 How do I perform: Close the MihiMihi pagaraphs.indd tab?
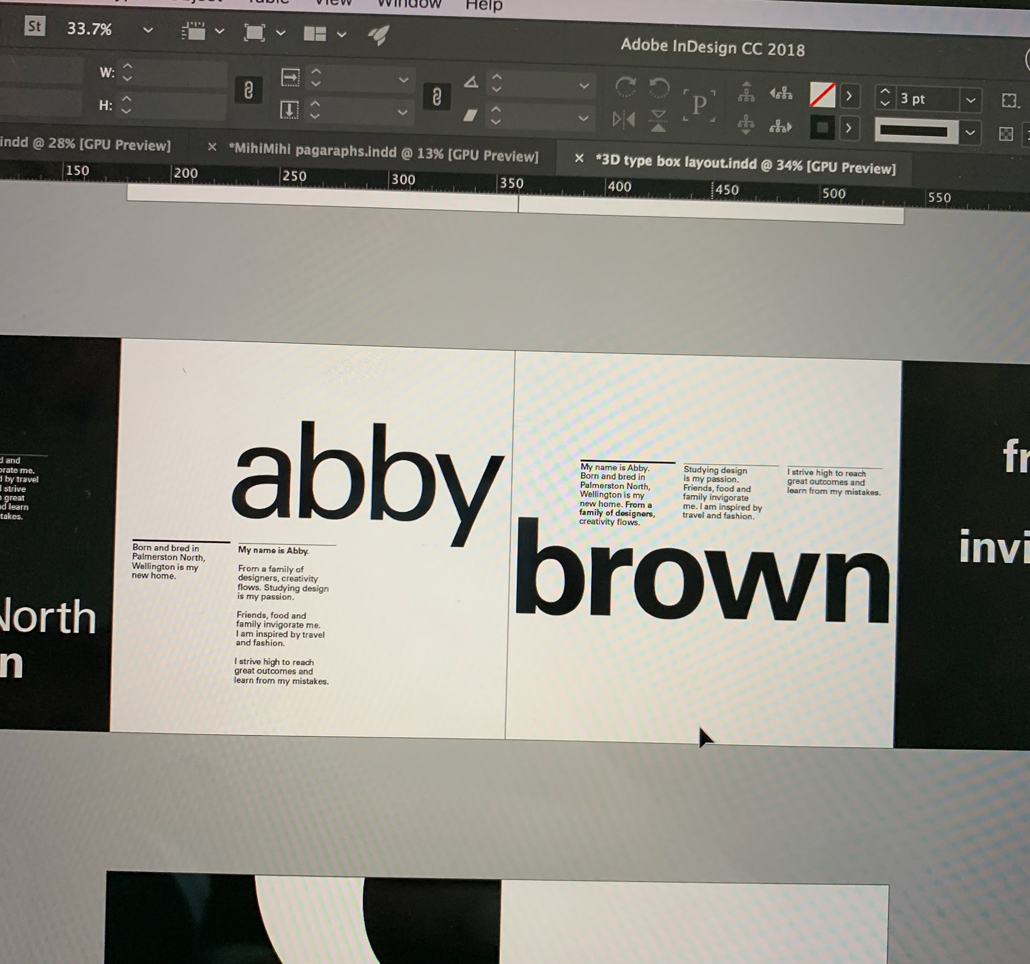[x=212, y=147]
